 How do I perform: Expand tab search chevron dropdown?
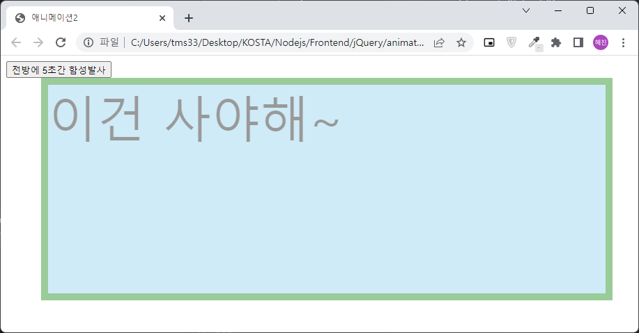click(526, 10)
